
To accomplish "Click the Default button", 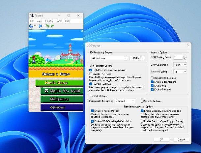I will pos(137,58).
